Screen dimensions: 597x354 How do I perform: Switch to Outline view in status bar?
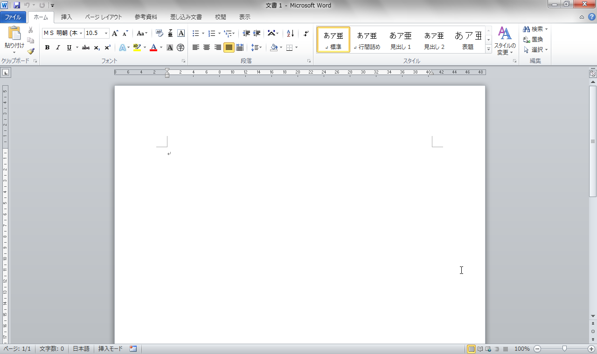pyautogui.click(x=497, y=348)
